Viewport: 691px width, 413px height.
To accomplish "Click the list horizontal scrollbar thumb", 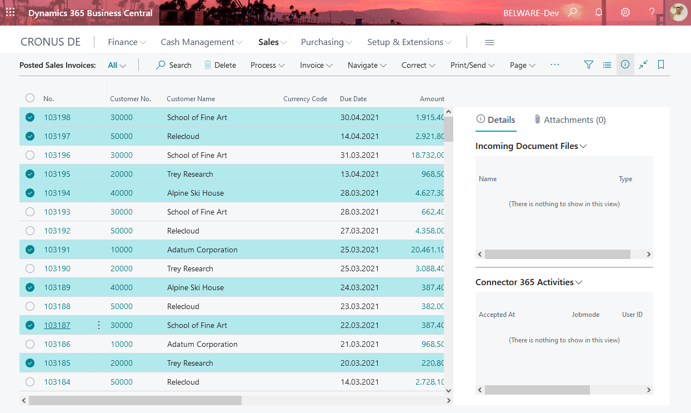I will coord(135,400).
